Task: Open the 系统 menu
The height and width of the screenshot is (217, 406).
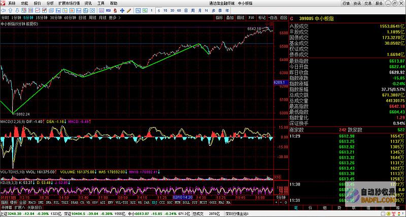Action: (12, 4)
